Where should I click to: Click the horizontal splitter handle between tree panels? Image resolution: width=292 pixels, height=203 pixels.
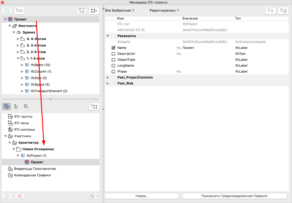pyautogui.click(x=50, y=99)
